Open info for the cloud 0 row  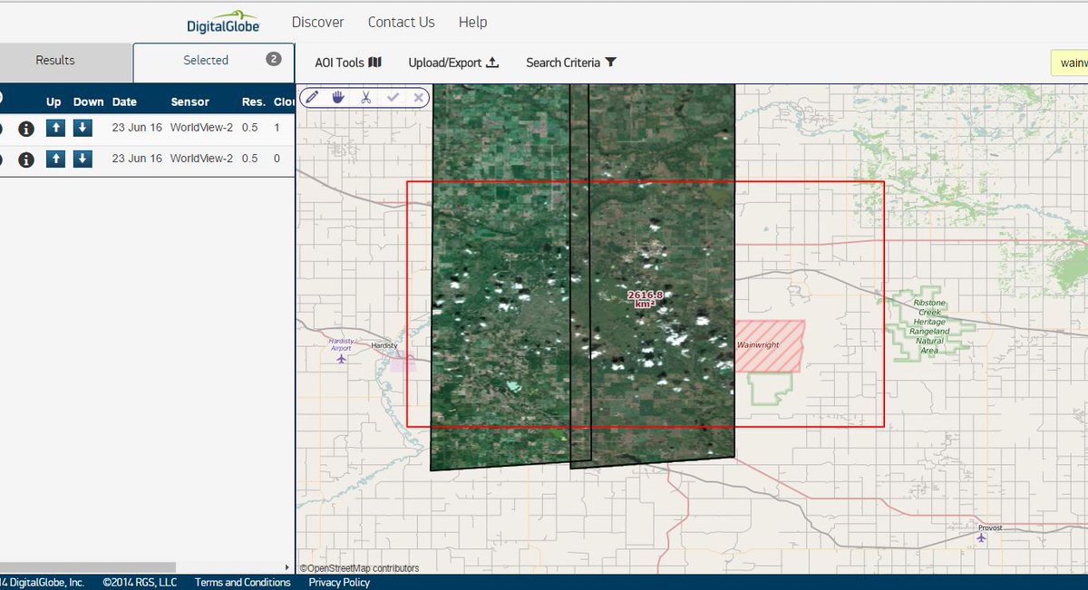click(26, 160)
